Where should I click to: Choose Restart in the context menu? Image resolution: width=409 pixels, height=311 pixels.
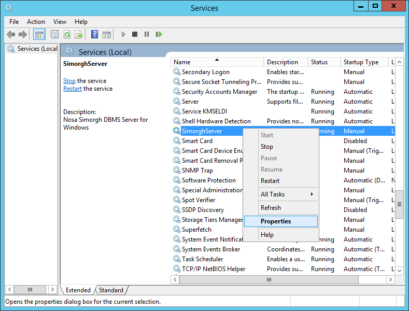coord(281,181)
